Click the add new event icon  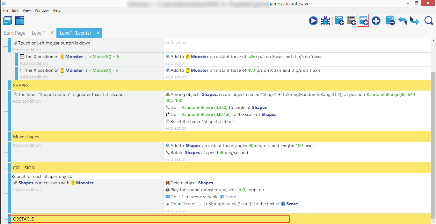coord(339,21)
